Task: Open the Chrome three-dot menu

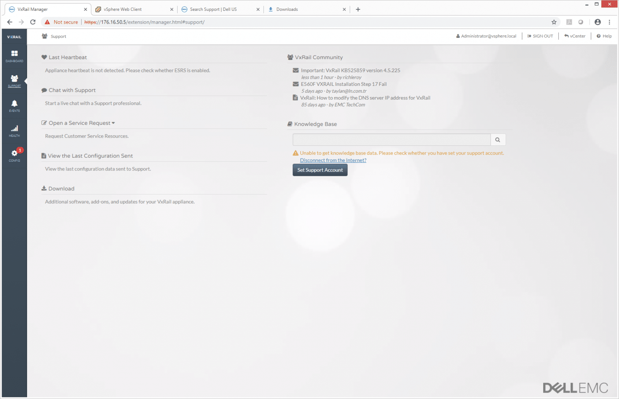Action: click(609, 22)
